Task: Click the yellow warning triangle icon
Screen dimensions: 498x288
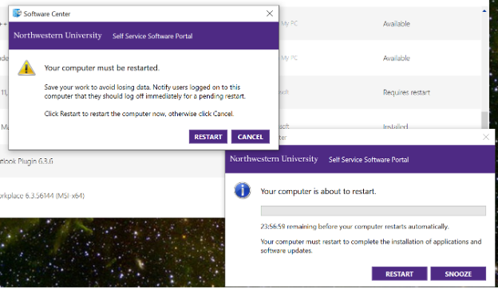Action: pos(26,68)
